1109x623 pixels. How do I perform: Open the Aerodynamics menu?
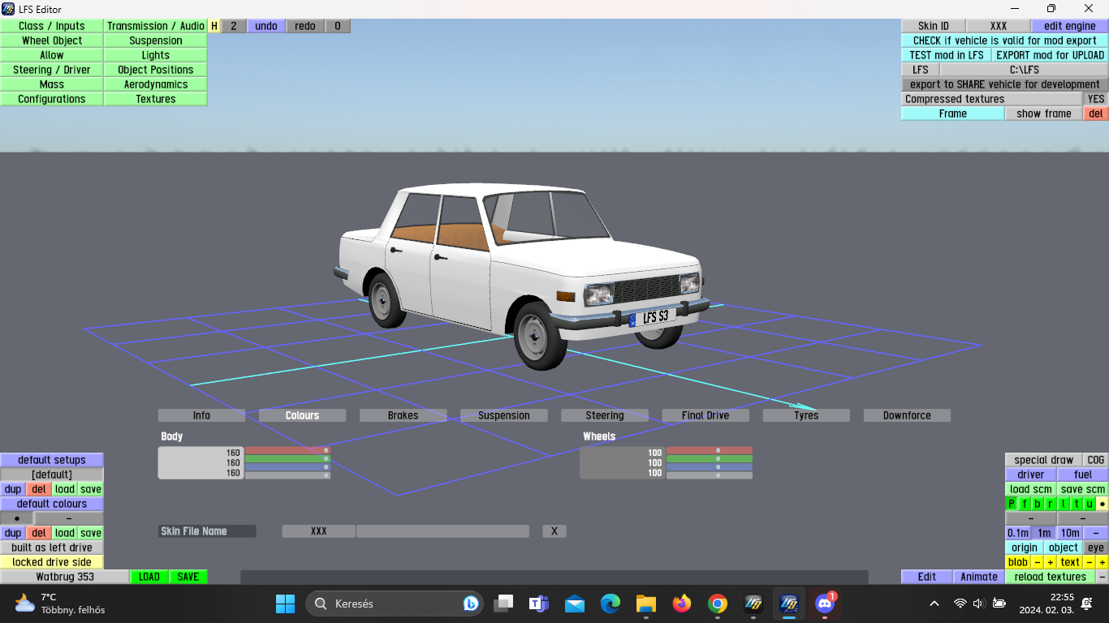tap(156, 84)
